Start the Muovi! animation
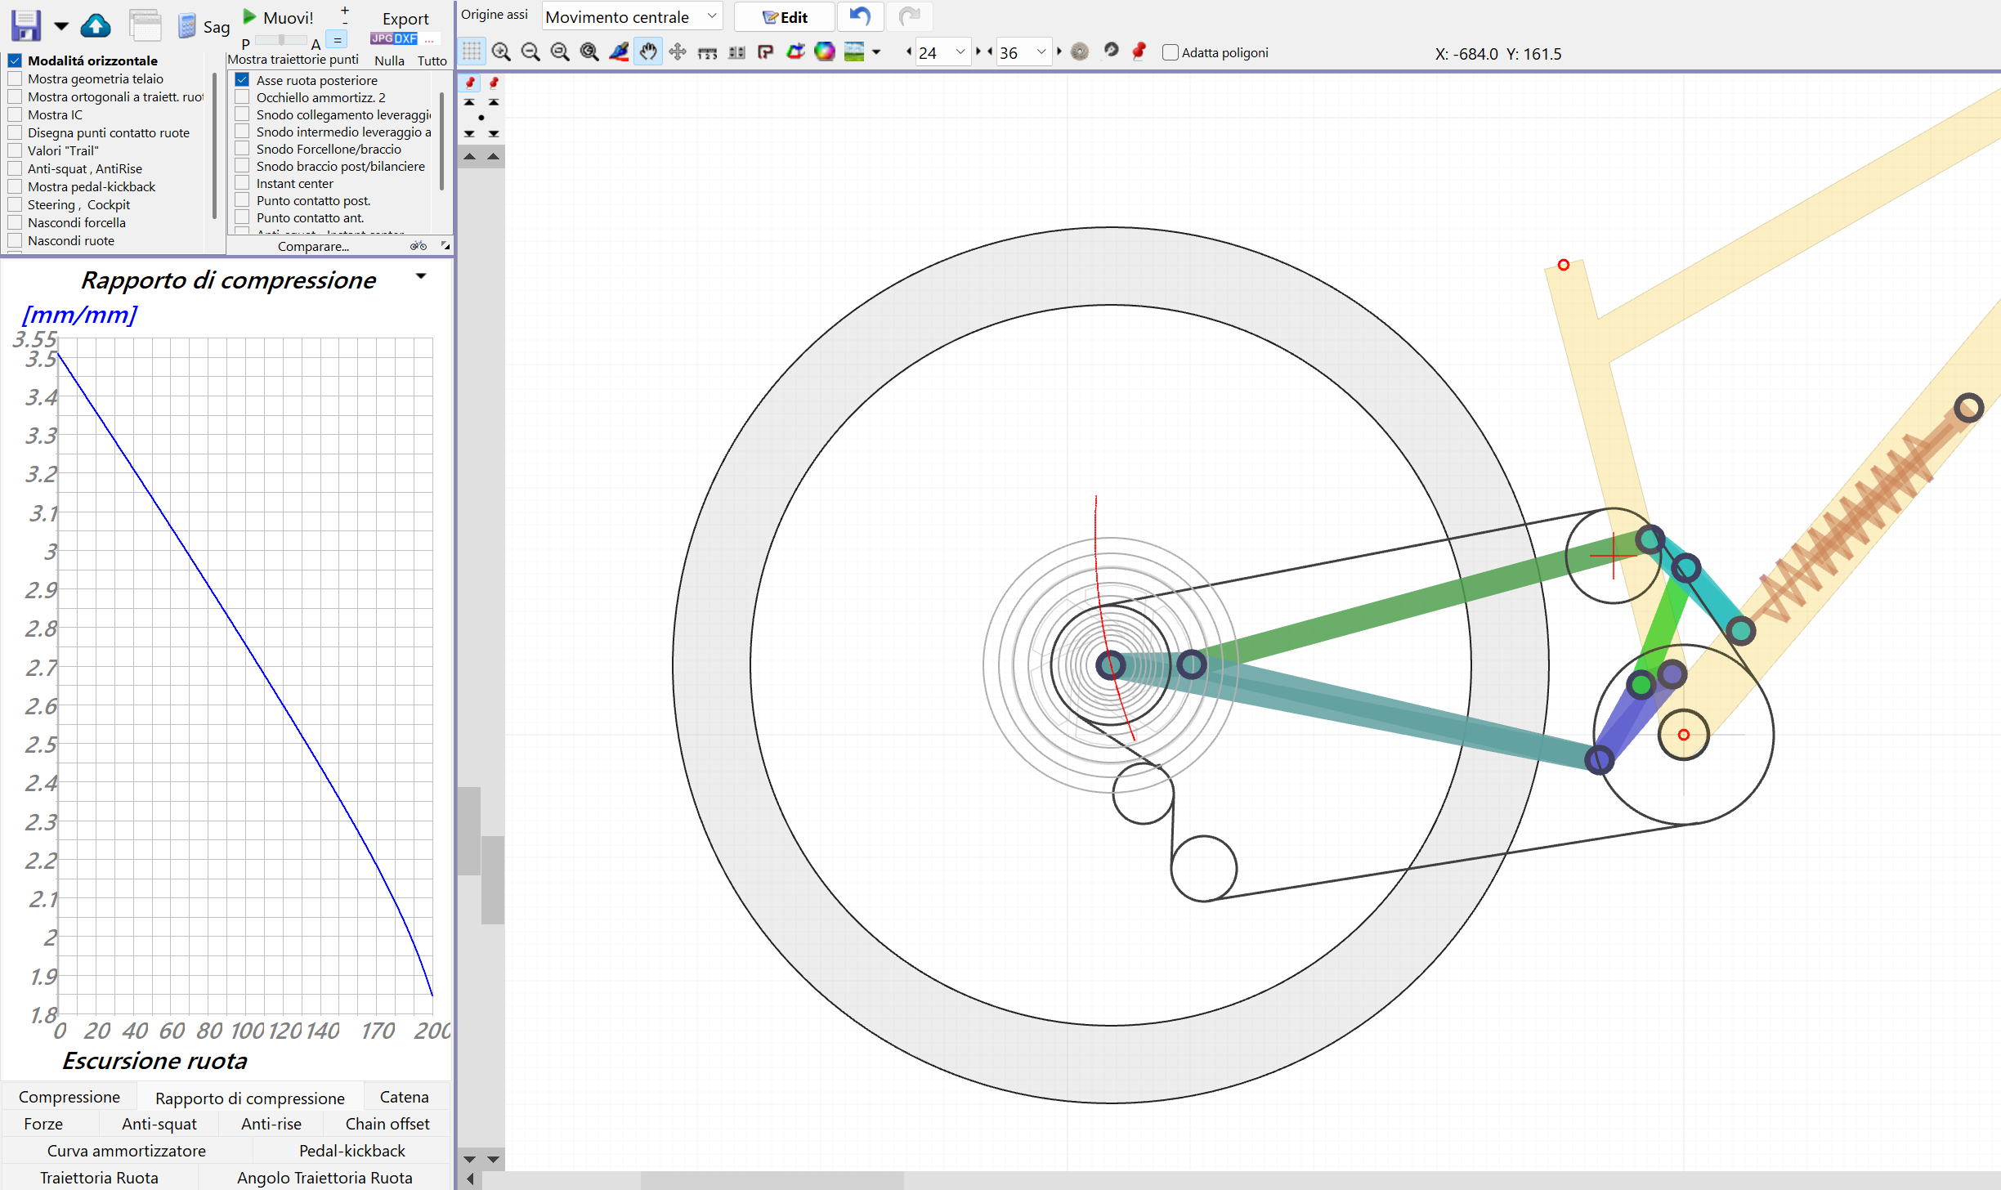The width and height of the screenshot is (2001, 1190). click(x=279, y=17)
